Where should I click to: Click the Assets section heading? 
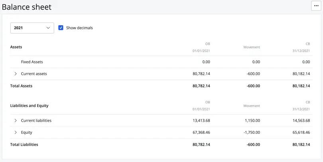(16, 47)
